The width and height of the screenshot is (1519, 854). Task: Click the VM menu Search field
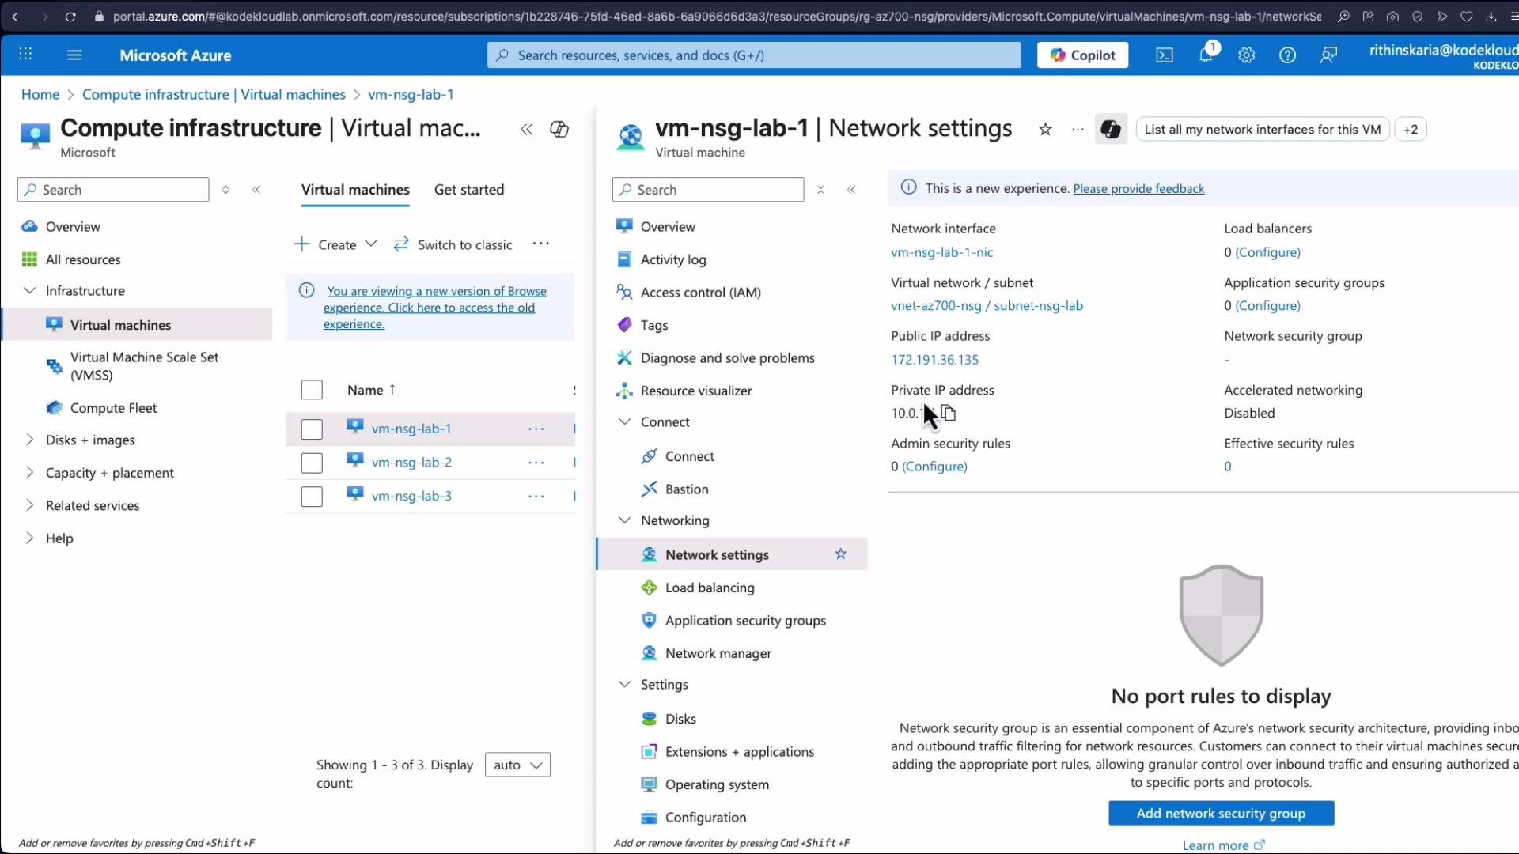(708, 190)
